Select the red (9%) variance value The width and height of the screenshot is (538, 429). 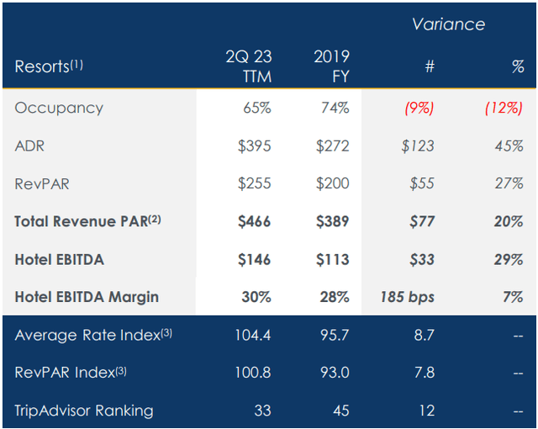tap(419, 108)
